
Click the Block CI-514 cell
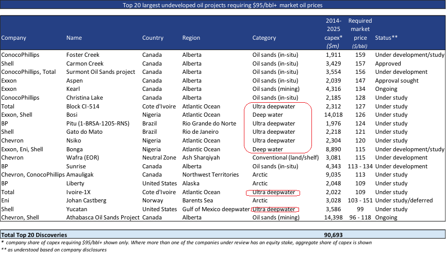point(83,106)
